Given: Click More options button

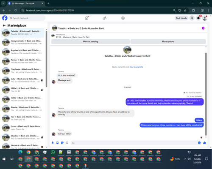Looking at the screenshot, I should click(168, 41).
